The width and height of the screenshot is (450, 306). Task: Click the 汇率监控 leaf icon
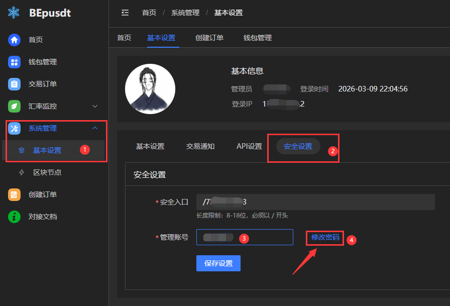coord(14,106)
